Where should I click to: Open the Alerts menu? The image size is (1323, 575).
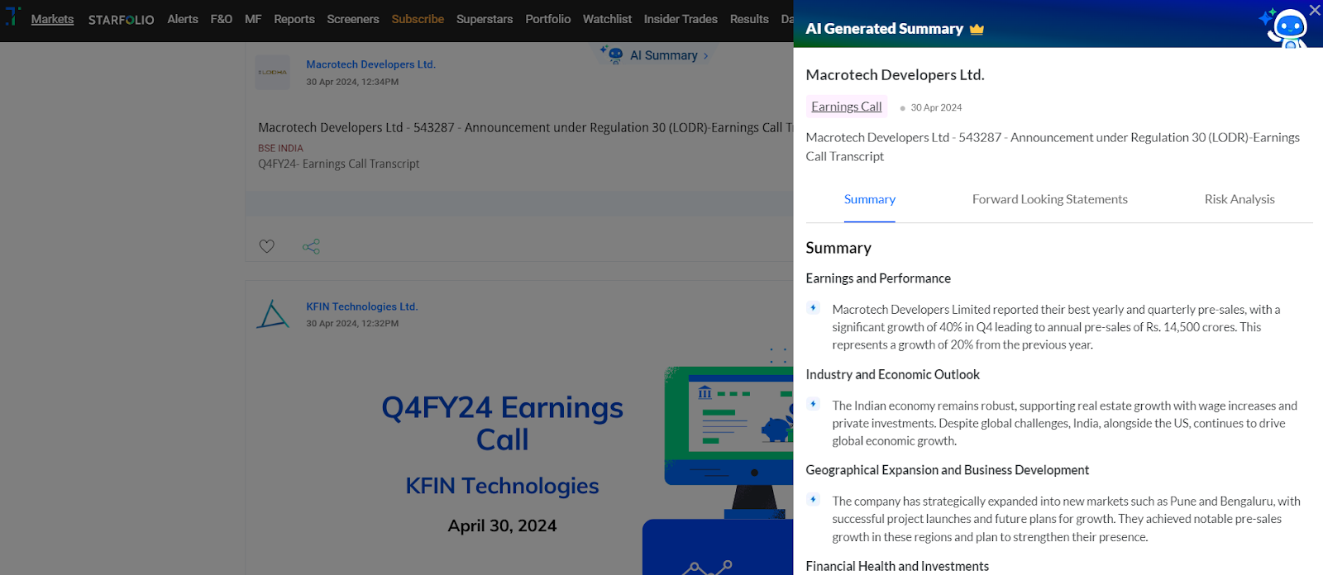(x=183, y=19)
